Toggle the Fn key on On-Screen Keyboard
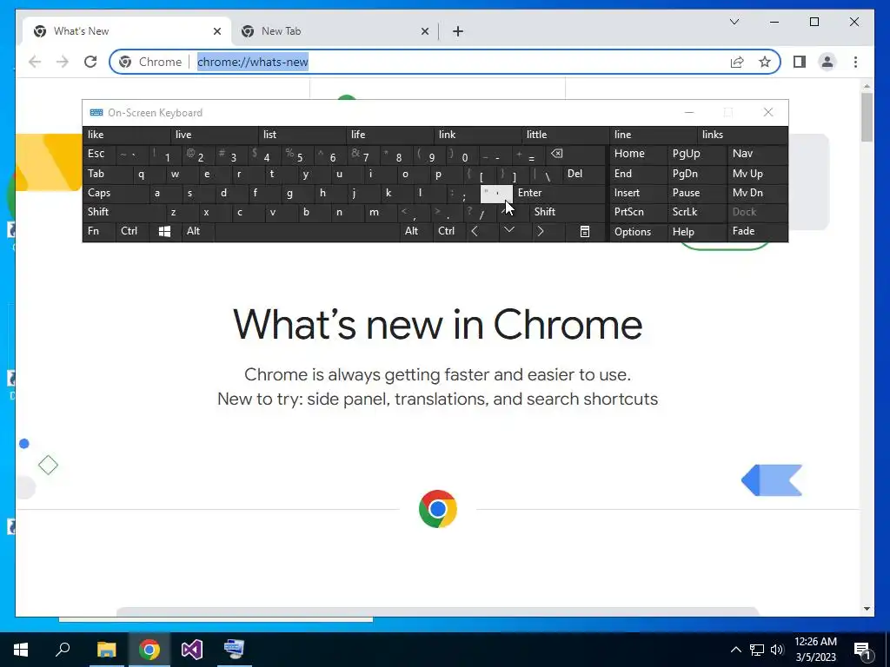Image resolution: width=890 pixels, height=667 pixels. 99,231
